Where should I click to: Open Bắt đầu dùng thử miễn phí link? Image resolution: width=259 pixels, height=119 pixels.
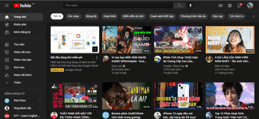click(67, 58)
